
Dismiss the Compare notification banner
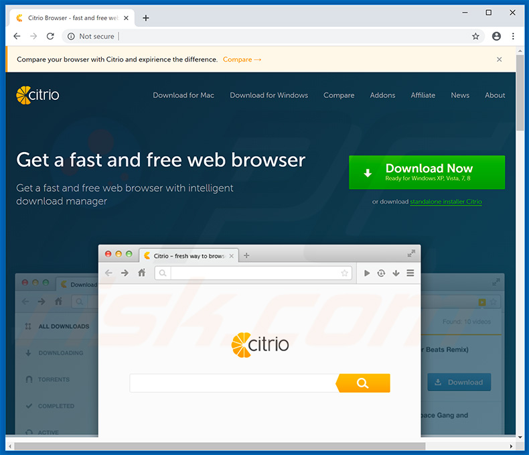(x=499, y=60)
